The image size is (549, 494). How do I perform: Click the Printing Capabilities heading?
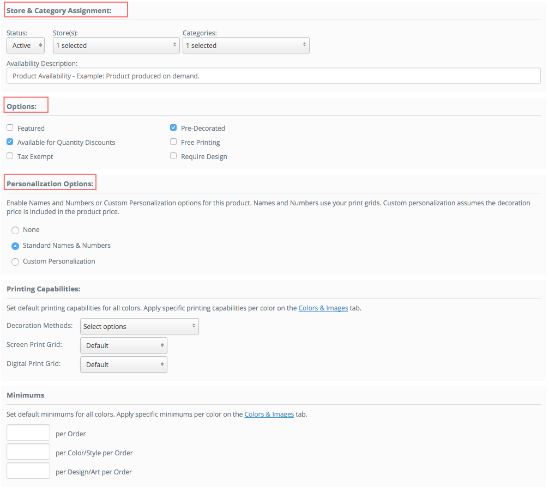click(x=44, y=289)
